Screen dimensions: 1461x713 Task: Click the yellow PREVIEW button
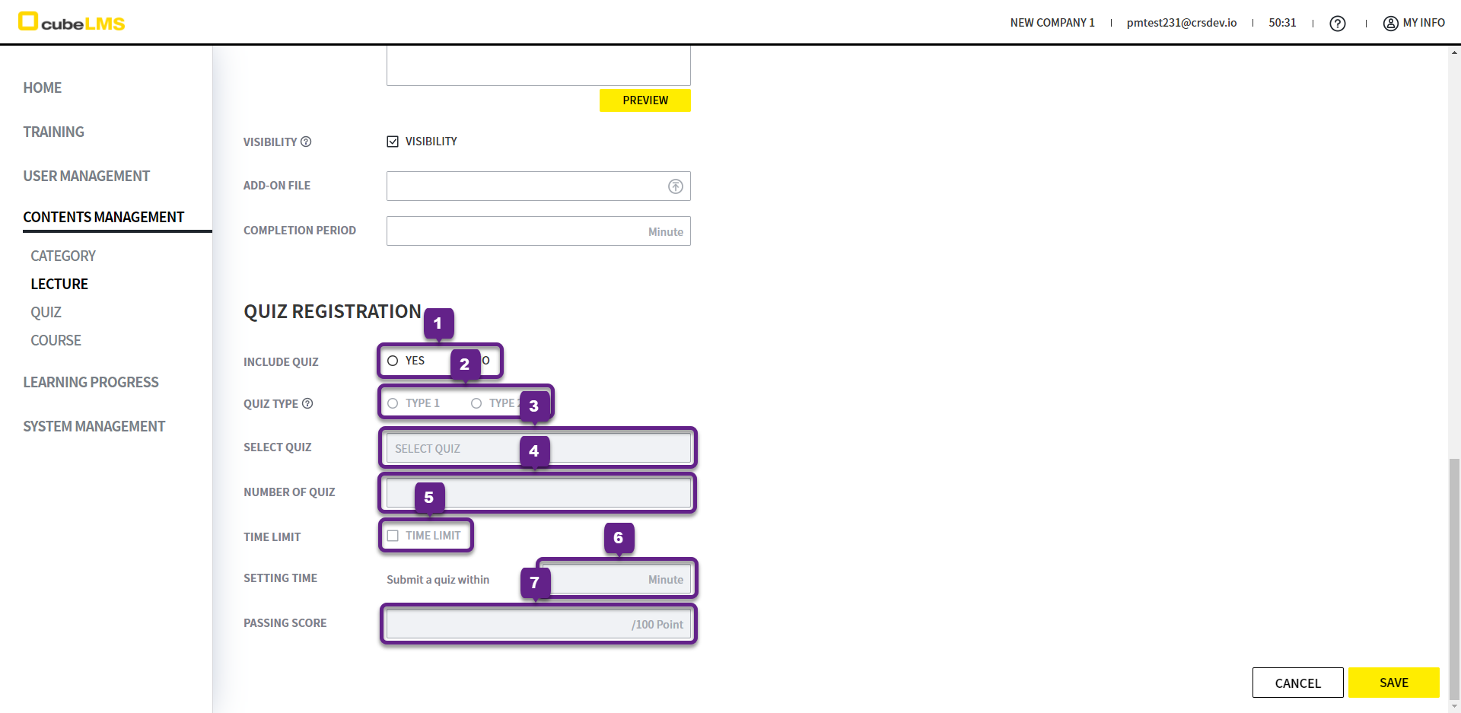645,100
